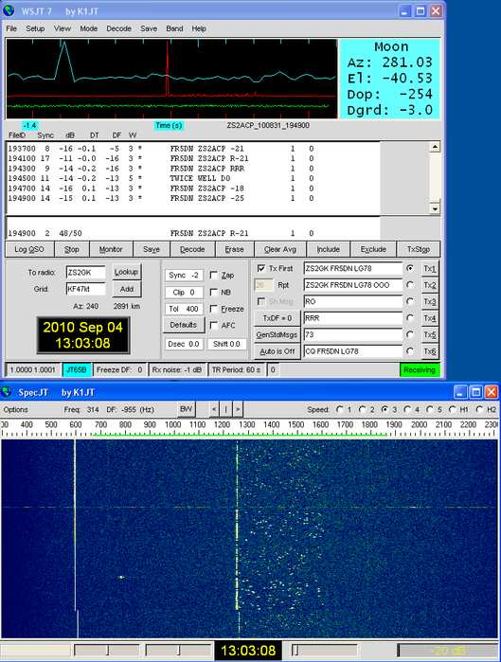Click the Clip value control

183,292
